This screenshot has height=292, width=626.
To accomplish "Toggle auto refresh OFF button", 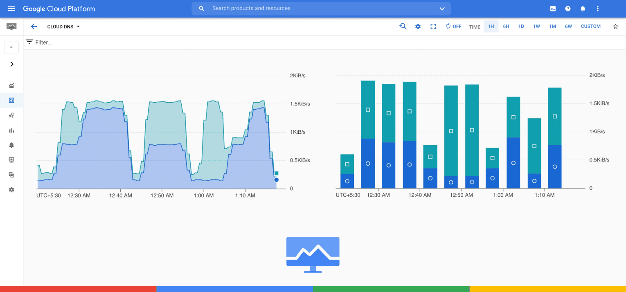I will point(453,27).
